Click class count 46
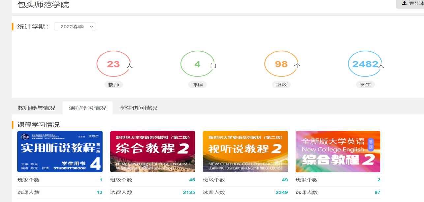This screenshot has height=202, width=424. pyautogui.click(x=192, y=180)
